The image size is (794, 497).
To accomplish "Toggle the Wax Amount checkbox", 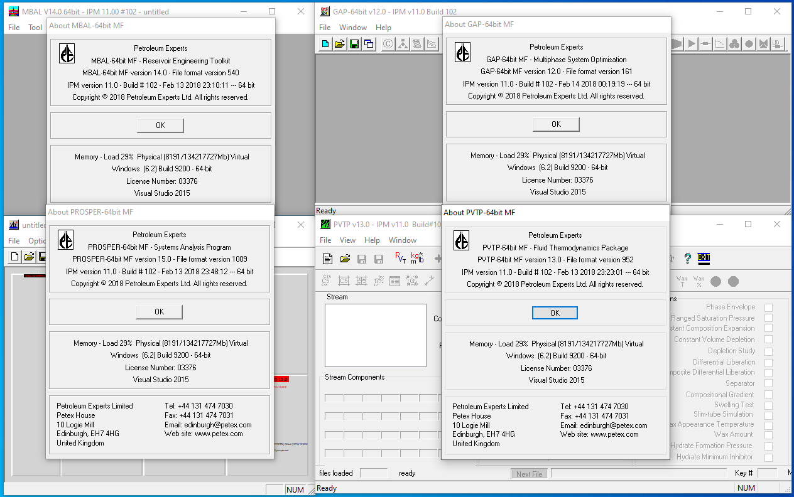I will [768, 435].
